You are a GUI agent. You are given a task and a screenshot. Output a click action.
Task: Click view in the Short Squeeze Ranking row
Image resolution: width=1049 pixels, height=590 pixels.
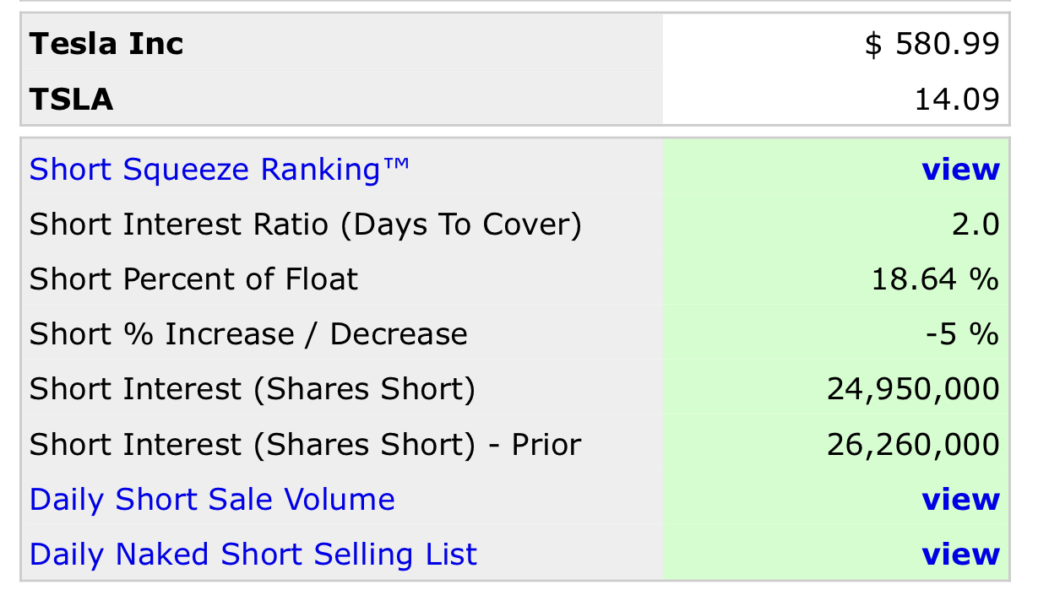tap(960, 170)
